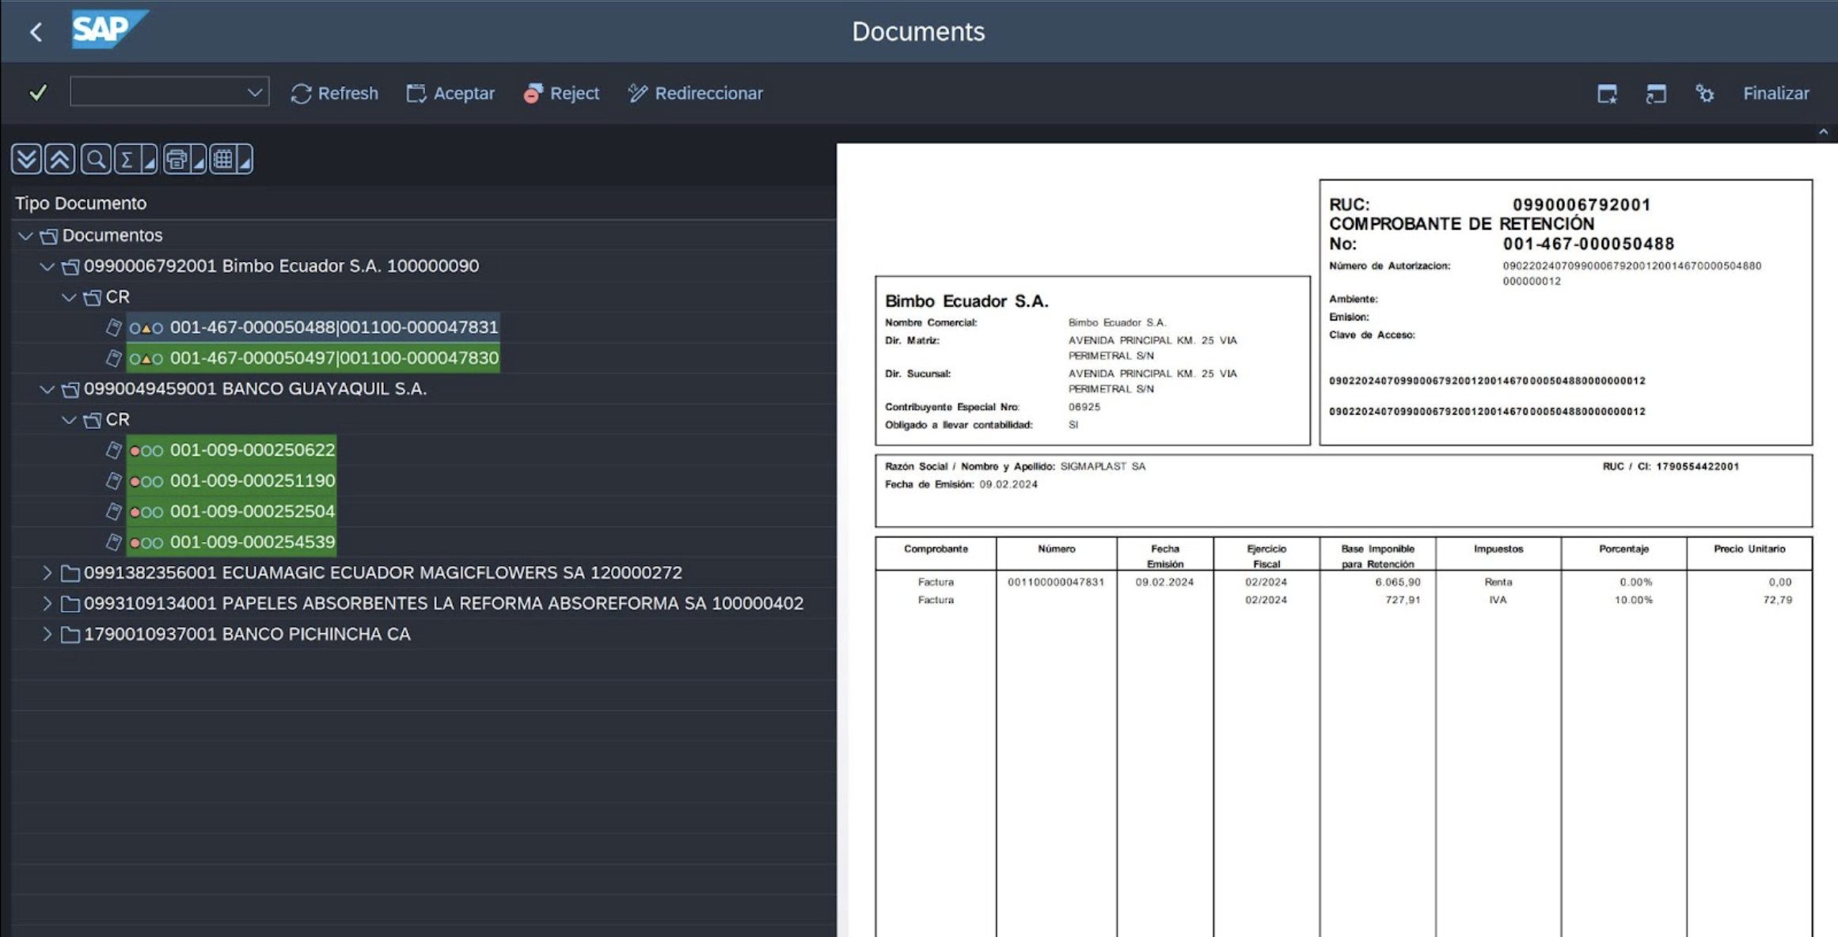1838x937 pixels.
Task: Click the open folder icon beside Documentos
Action: click(x=49, y=236)
